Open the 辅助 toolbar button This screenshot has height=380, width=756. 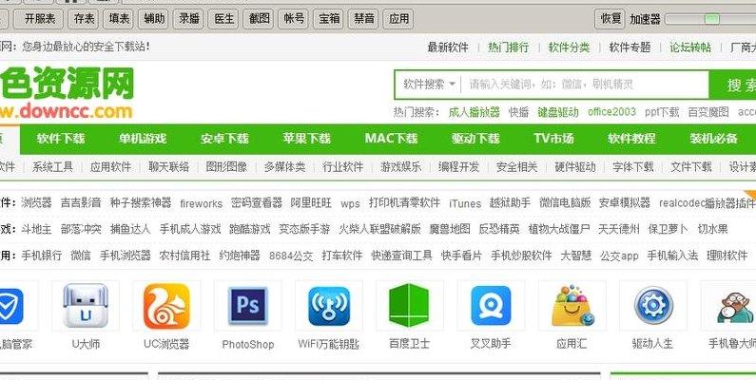(154, 19)
